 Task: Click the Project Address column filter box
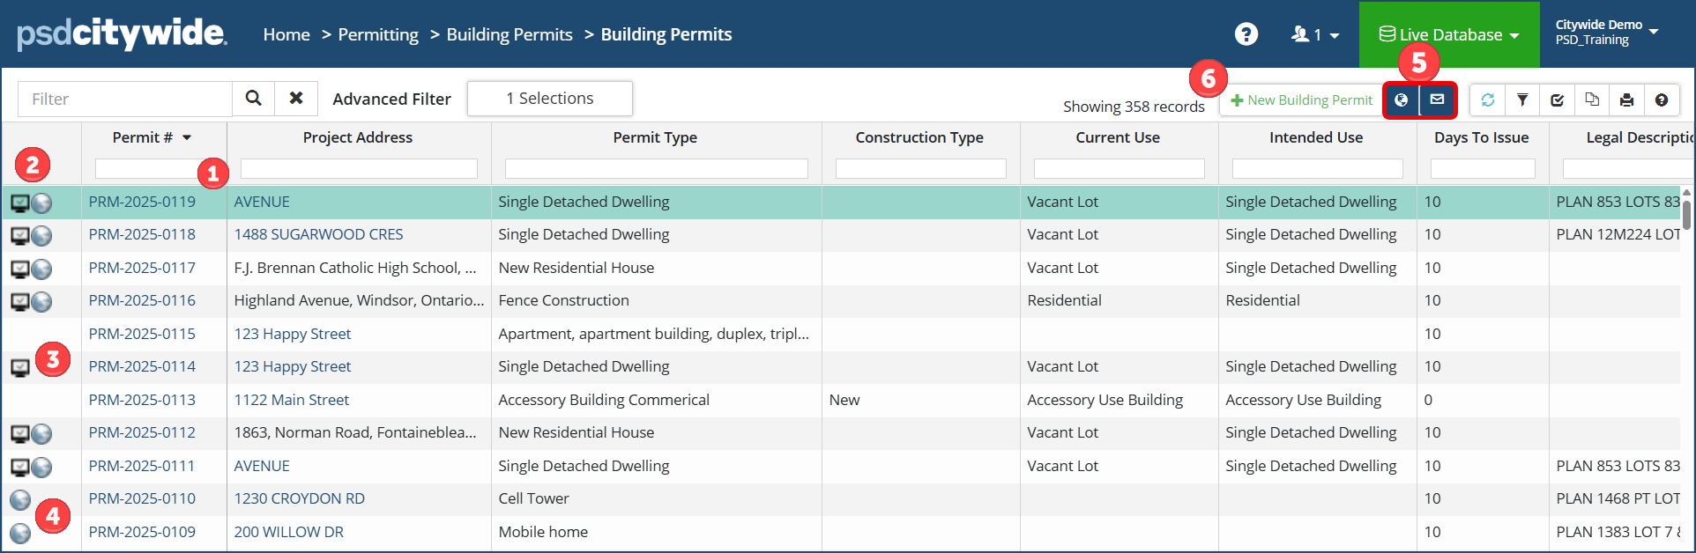point(359,168)
